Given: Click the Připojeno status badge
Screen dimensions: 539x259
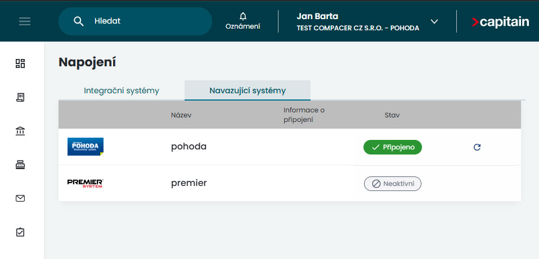Looking at the screenshot, I should point(393,147).
